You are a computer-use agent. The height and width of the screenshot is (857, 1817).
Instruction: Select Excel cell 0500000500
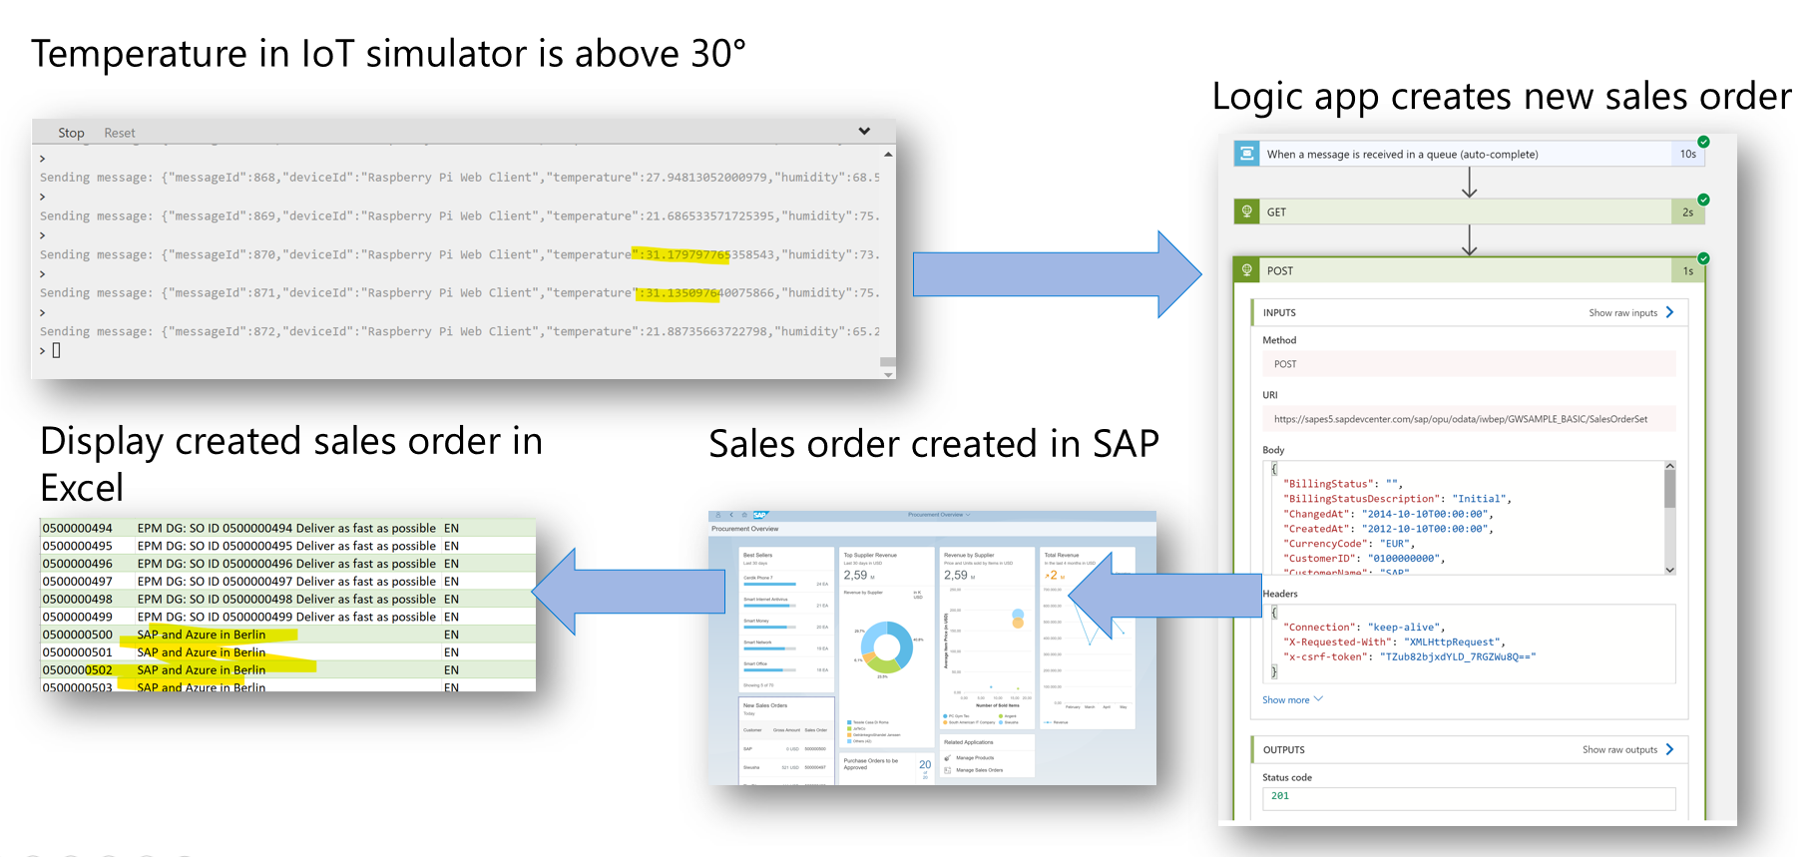[x=78, y=635]
